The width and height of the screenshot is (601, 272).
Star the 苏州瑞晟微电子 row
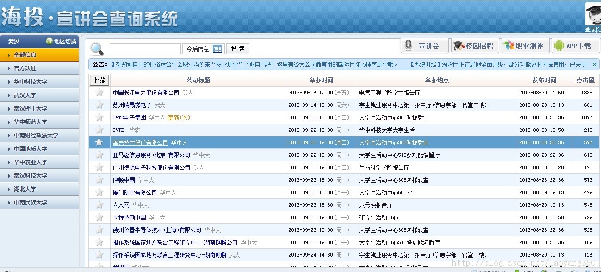coord(99,105)
